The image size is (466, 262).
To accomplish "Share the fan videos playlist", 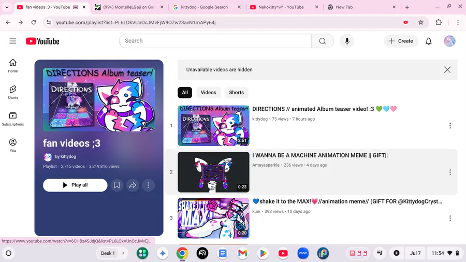I will [x=133, y=185].
